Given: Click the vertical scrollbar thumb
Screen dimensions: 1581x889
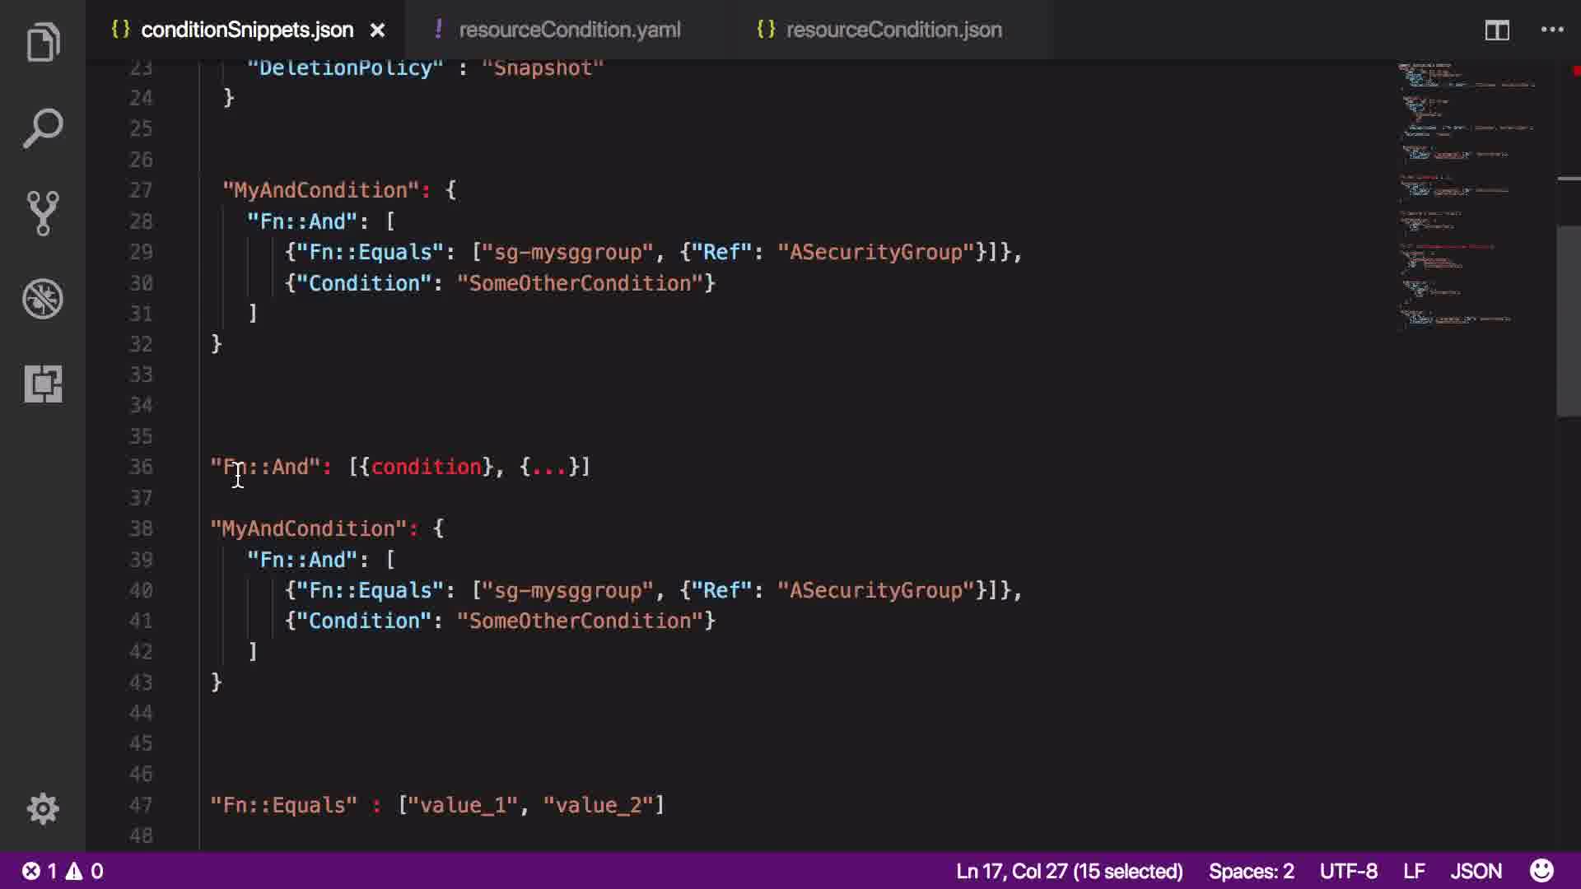Looking at the screenshot, I should pos(1568,321).
